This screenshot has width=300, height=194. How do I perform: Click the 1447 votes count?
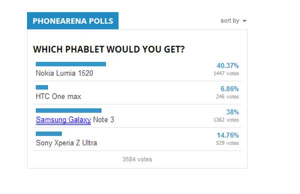pyautogui.click(x=226, y=74)
